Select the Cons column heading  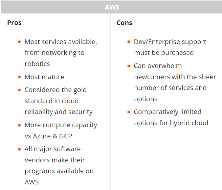click(x=124, y=23)
